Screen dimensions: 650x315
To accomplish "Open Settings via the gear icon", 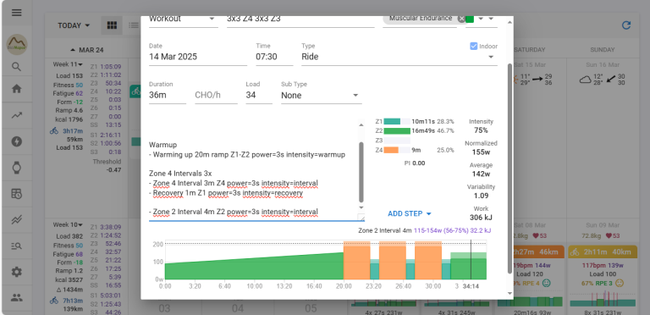I will click(x=17, y=272).
